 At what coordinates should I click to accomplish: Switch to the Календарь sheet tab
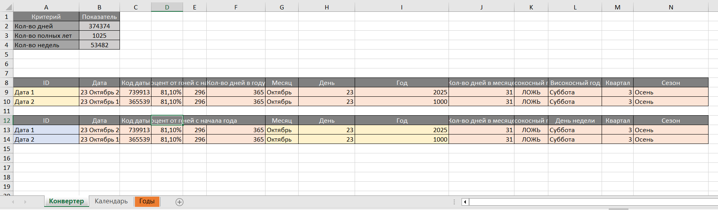[x=111, y=201]
